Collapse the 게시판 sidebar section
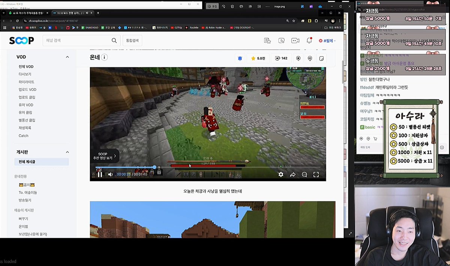 tap(67, 152)
